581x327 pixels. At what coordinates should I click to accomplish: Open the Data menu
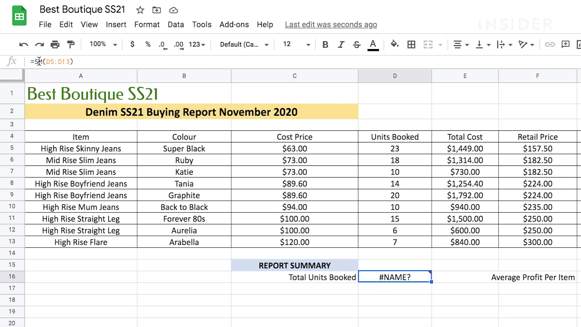176,25
